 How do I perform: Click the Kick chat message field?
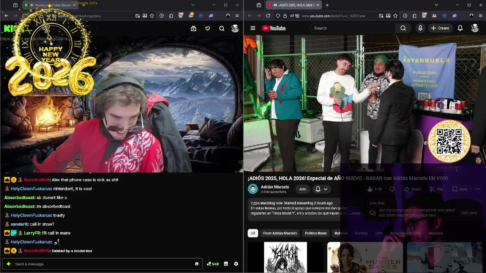point(103,264)
